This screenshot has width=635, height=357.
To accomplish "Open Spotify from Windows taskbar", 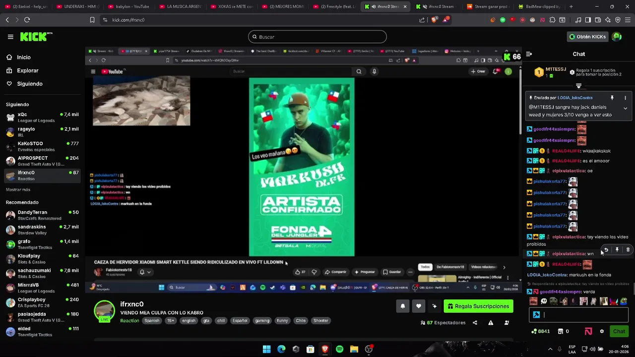I will tap(339, 349).
